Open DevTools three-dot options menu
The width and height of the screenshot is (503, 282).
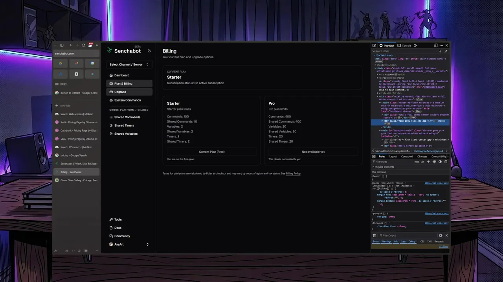coord(441,45)
